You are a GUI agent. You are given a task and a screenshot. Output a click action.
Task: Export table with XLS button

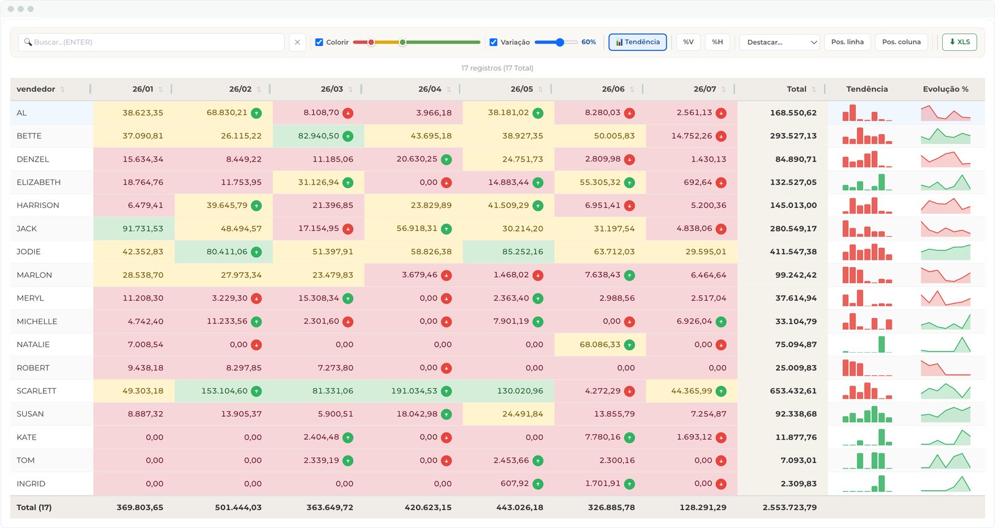pyautogui.click(x=960, y=42)
